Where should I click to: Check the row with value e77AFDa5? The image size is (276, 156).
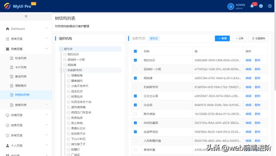135,69
